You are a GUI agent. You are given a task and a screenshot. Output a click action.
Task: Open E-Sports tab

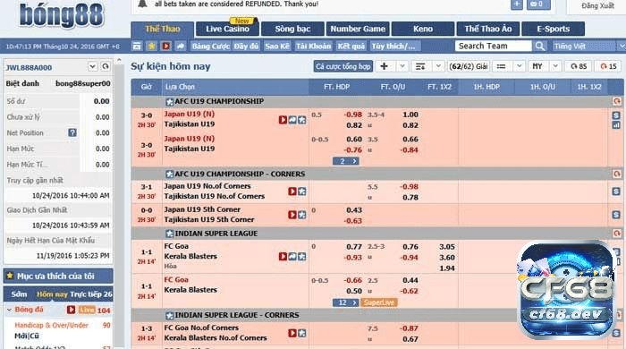[553, 29]
